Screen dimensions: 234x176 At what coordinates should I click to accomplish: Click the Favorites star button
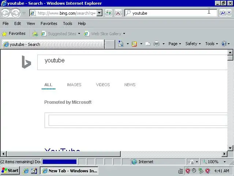[x=14, y=33]
